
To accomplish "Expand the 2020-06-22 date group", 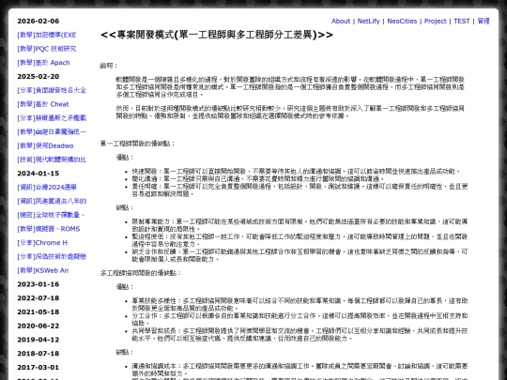I will (x=38, y=326).
